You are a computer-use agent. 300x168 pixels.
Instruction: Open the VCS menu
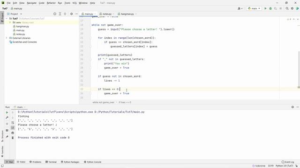click(75, 3)
